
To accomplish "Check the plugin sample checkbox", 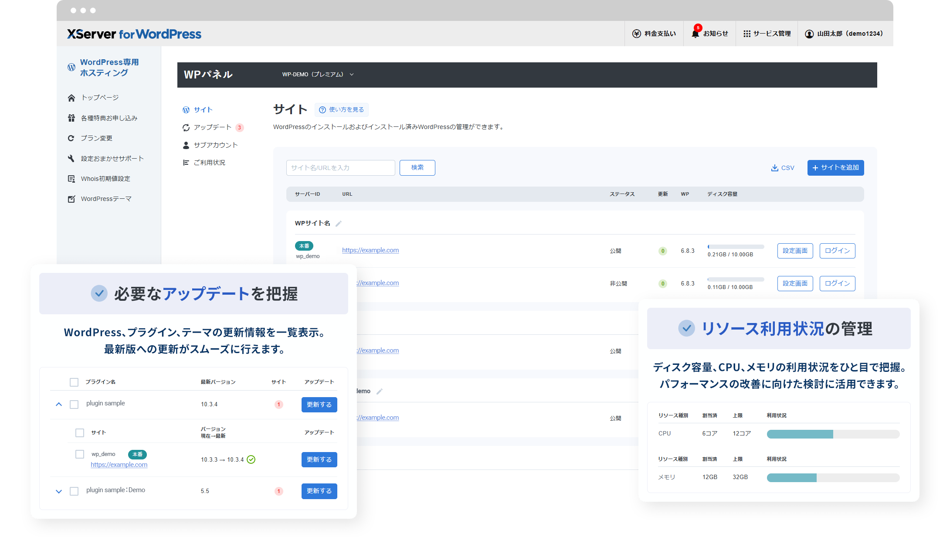I will point(74,405).
